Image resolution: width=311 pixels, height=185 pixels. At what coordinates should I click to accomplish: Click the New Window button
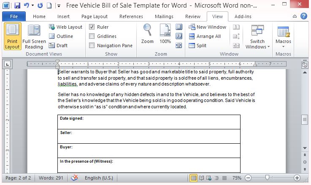(x=207, y=27)
